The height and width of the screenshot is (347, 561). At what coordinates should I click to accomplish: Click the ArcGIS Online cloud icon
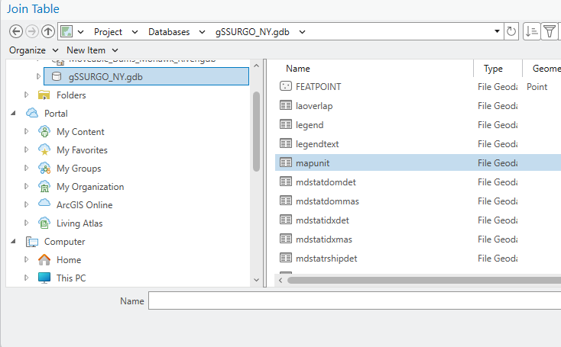(44, 204)
